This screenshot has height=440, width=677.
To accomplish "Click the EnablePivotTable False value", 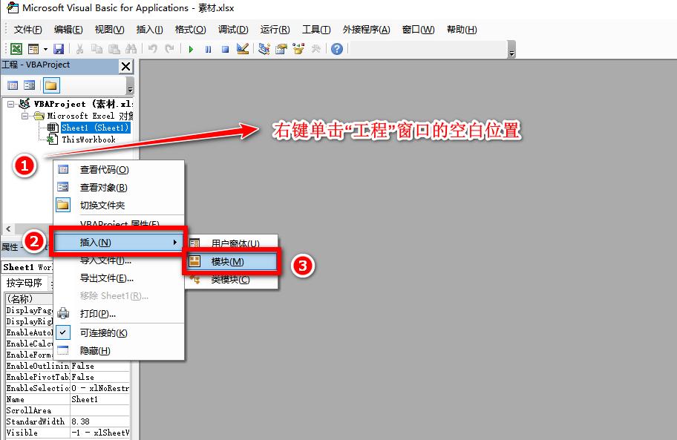I will (x=99, y=377).
